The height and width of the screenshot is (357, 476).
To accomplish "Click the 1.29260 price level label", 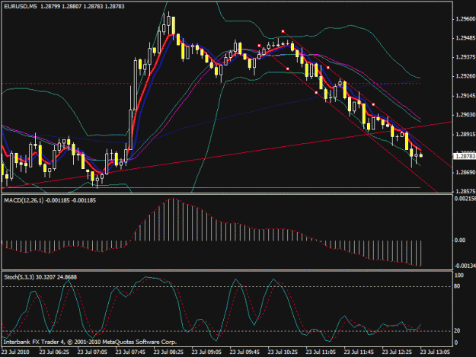I will (465, 76).
